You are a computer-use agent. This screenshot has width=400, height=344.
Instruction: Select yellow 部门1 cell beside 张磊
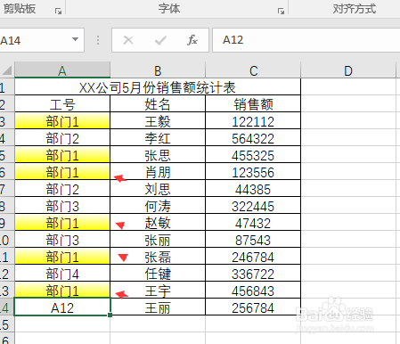(62, 257)
